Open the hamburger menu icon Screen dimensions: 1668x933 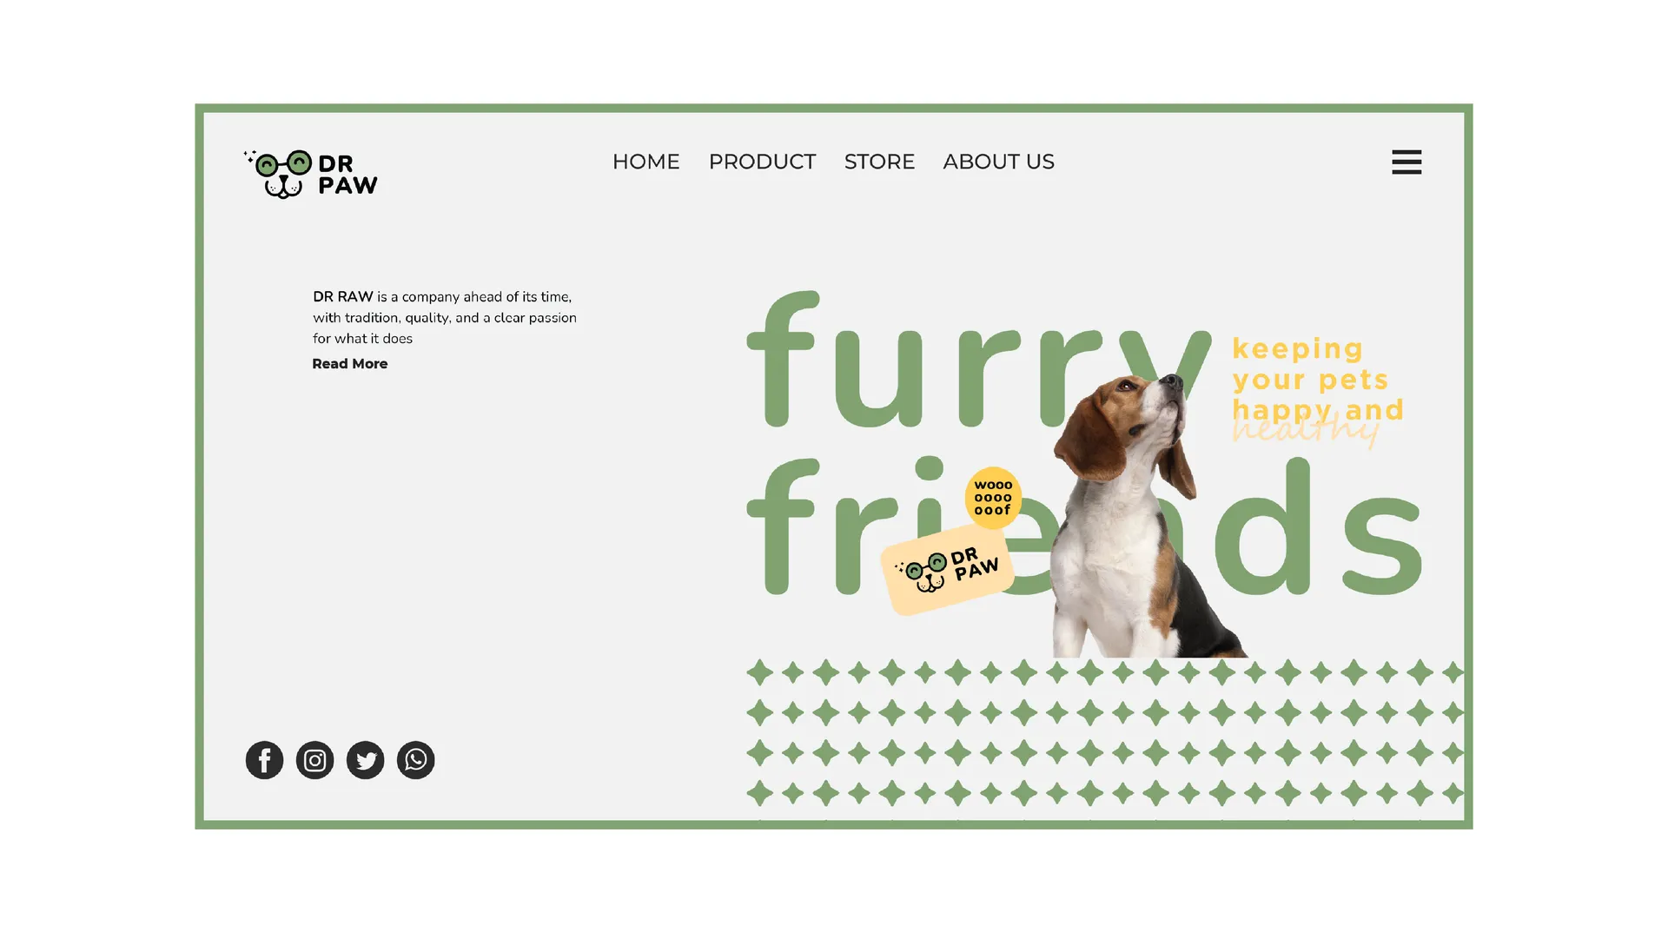coord(1407,162)
